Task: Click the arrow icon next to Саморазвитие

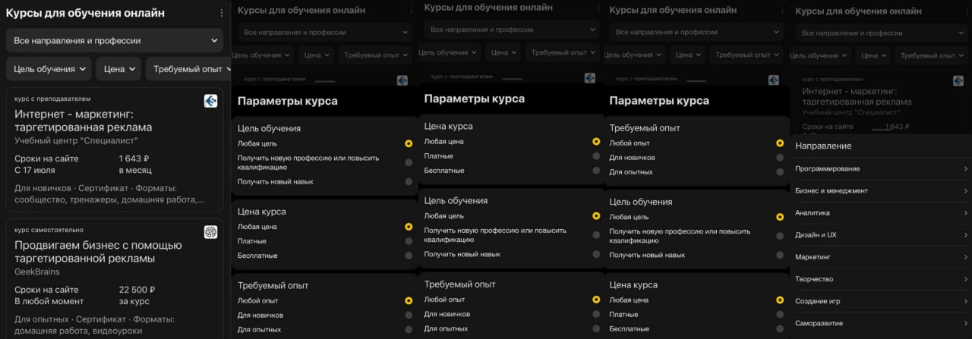Action: (965, 323)
